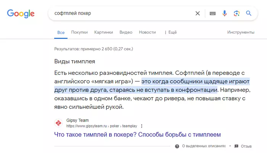The height and width of the screenshot is (153, 267).
Task: Open the three-dot menu beside gipsyteam.ru URL
Action: [x=142, y=126]
